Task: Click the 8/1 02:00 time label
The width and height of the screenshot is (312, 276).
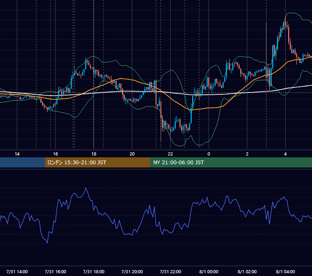Action: tap(247, 271)
